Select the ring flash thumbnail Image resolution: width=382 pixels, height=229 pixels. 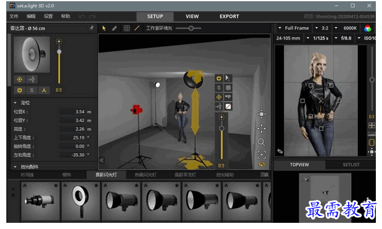coord(81,201)
